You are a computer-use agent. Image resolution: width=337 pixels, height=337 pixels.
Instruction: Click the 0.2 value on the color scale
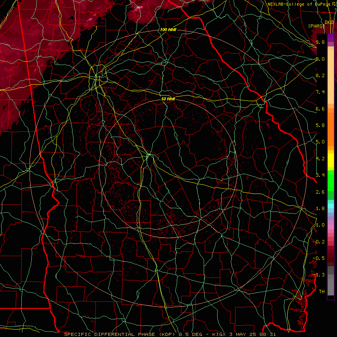(x=320, y=242)
